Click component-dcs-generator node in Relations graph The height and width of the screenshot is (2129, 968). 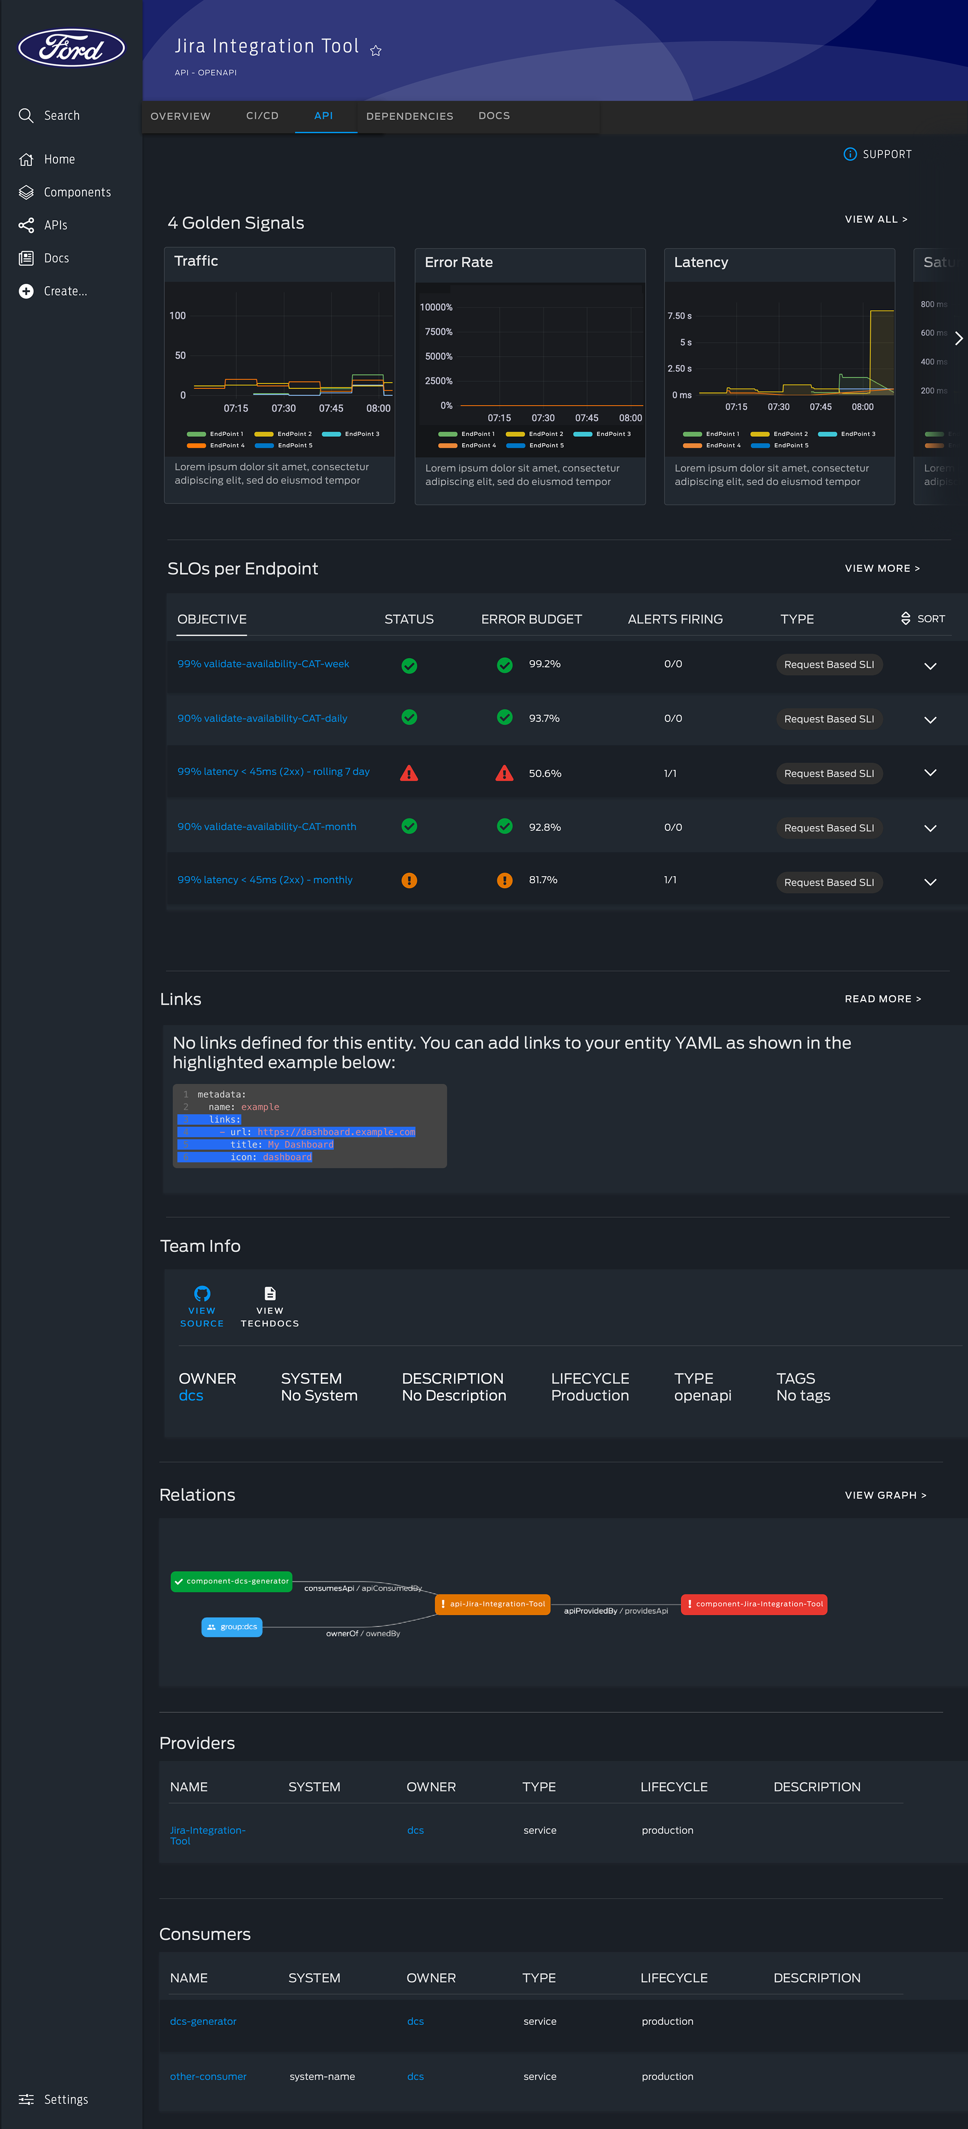point(231,1581)
